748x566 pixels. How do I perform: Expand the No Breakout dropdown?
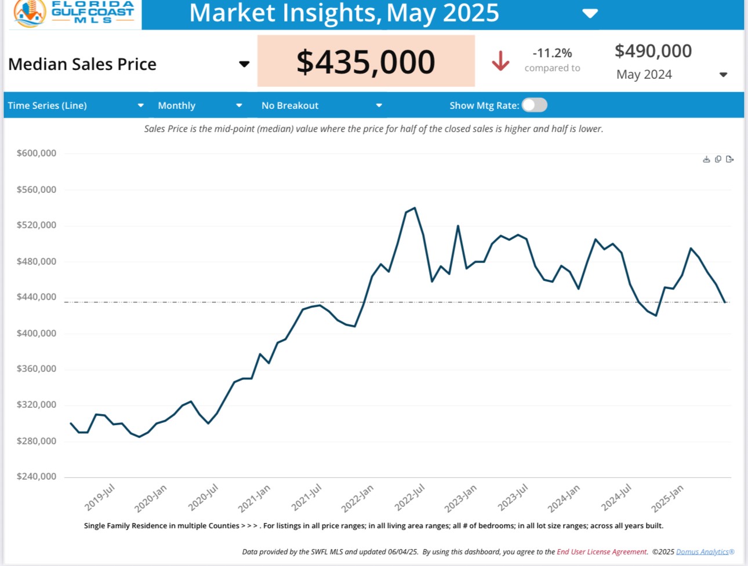379,105
